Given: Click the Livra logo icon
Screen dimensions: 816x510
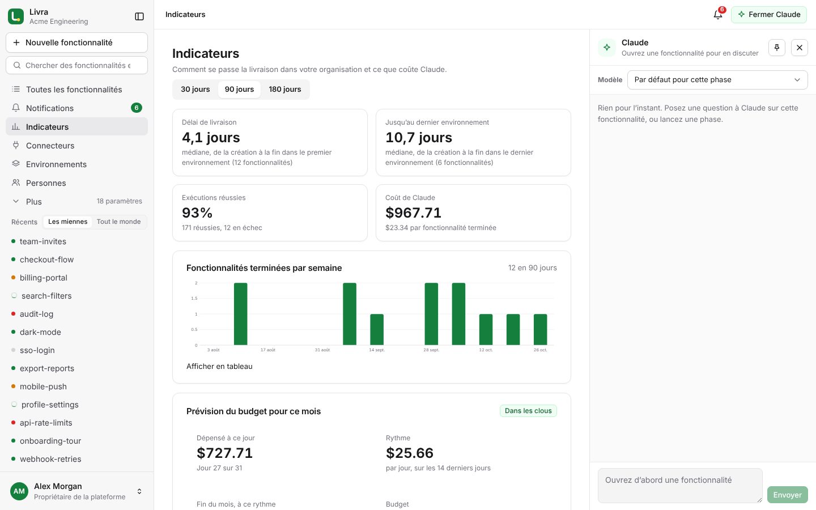Looking at the screenshot, I should [x=16, y=16].
